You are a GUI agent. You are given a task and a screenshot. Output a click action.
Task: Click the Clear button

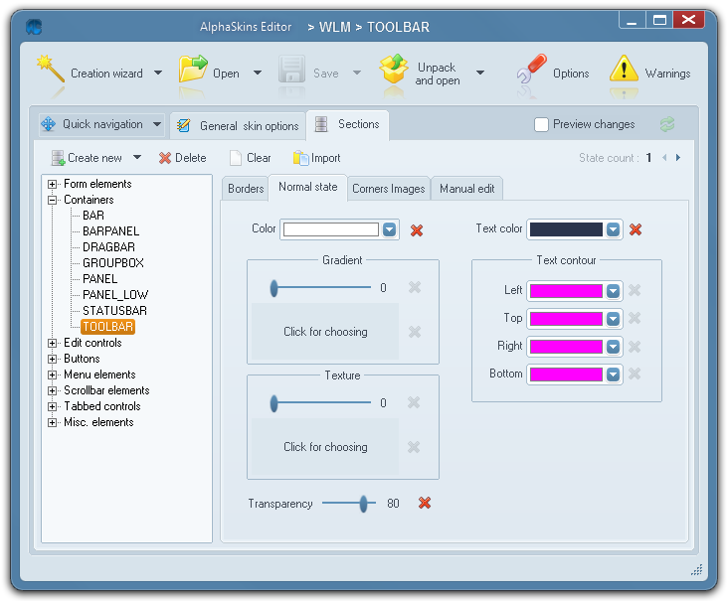pos(251,158)
